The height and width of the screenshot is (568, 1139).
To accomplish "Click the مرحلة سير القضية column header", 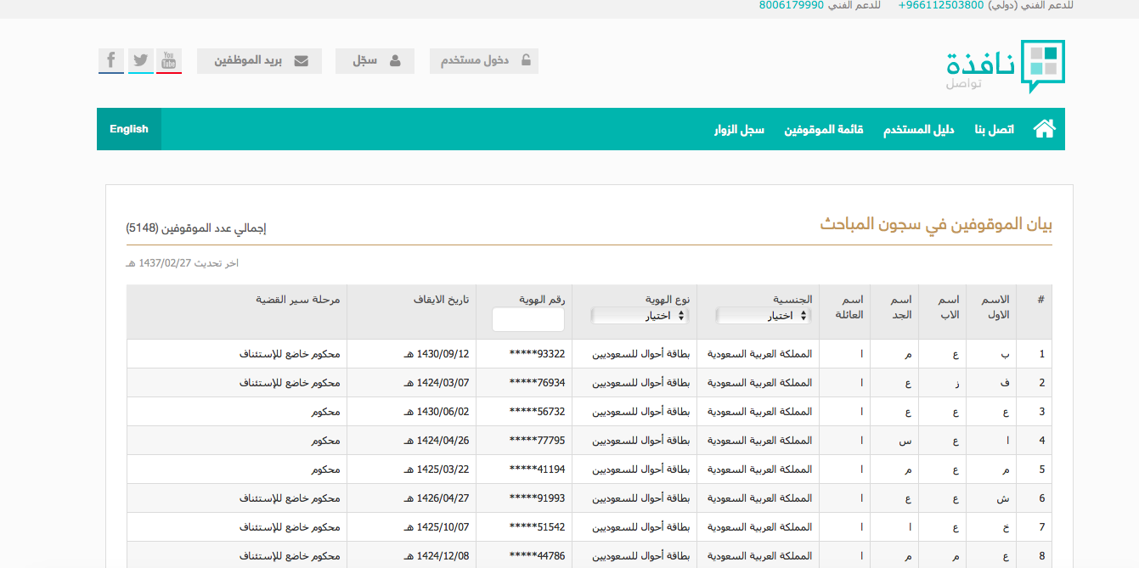I will click(297, 301).
